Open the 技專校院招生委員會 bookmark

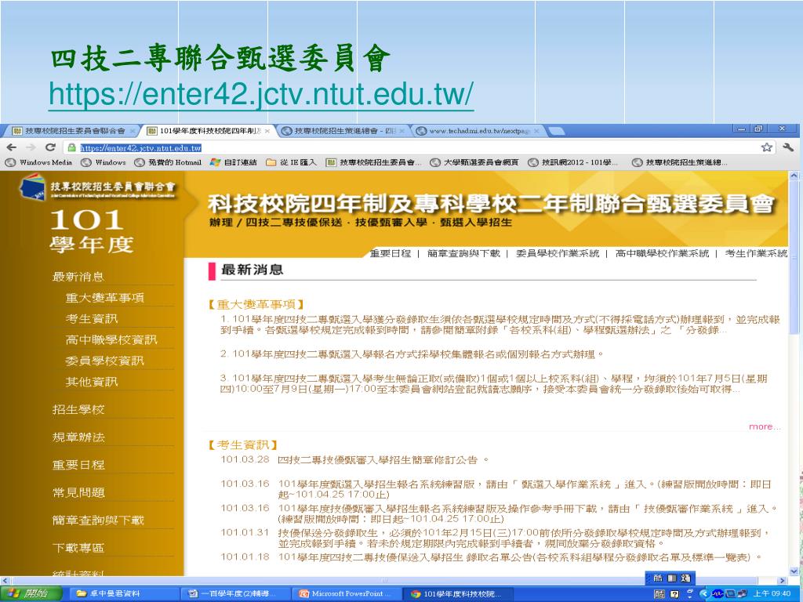(374, 162)
